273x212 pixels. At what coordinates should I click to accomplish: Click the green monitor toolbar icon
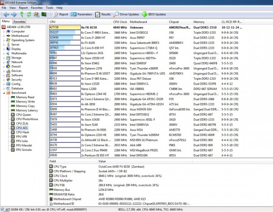(44, 14)
